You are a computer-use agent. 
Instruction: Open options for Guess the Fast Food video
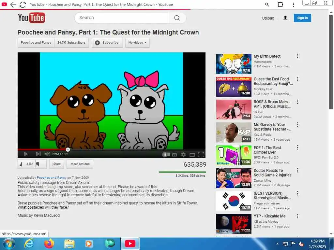point(297,79)
